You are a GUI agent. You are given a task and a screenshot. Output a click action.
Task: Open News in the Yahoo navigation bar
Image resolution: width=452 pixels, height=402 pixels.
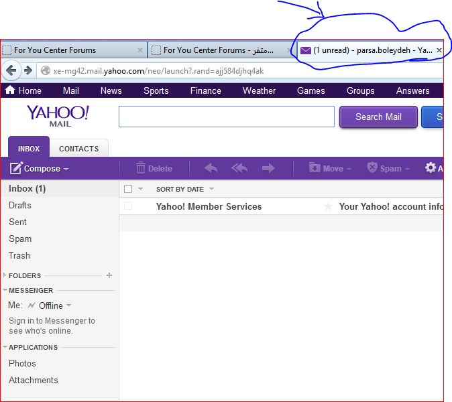(x=111, y=90)
